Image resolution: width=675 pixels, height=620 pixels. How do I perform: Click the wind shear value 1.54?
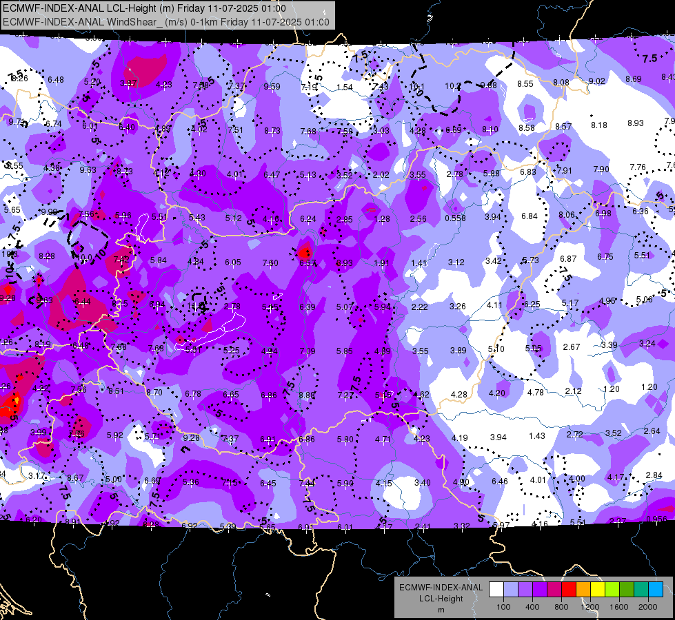click(x=345, y=87)
